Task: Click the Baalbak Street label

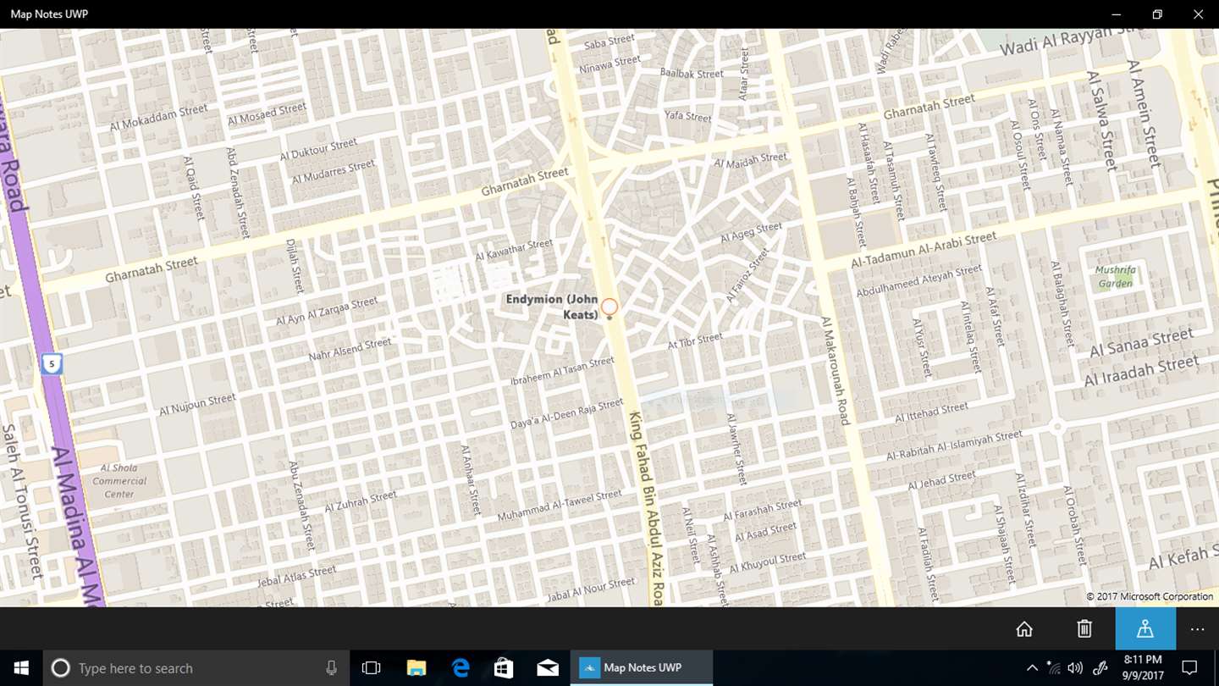Action: [692, 74]
